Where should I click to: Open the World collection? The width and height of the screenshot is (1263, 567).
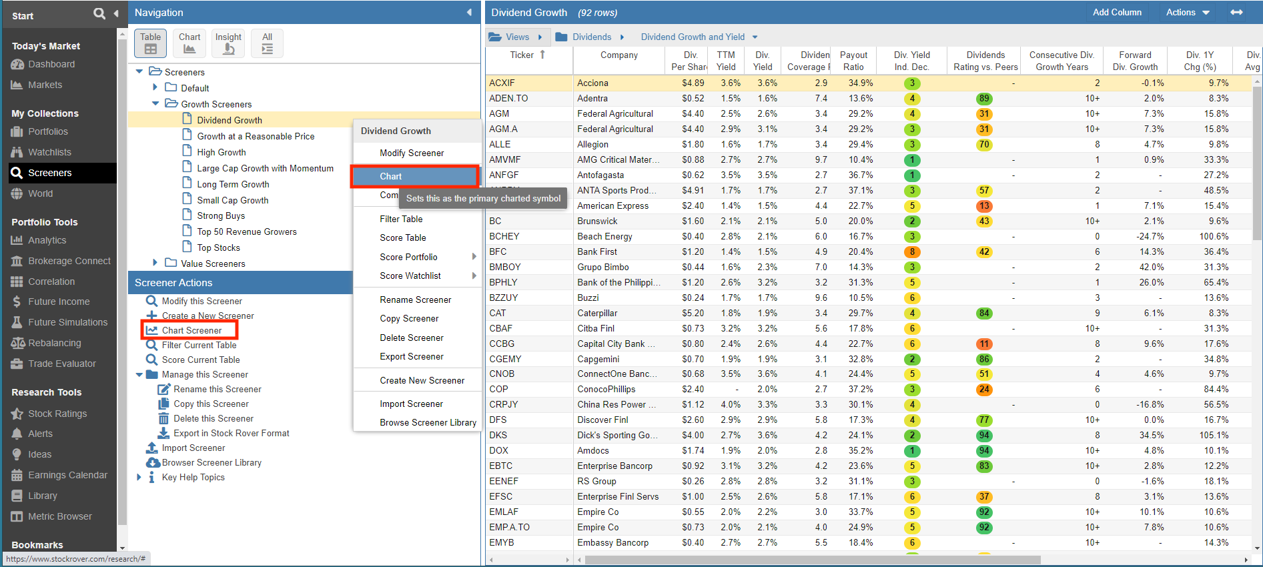click(40, 193)
